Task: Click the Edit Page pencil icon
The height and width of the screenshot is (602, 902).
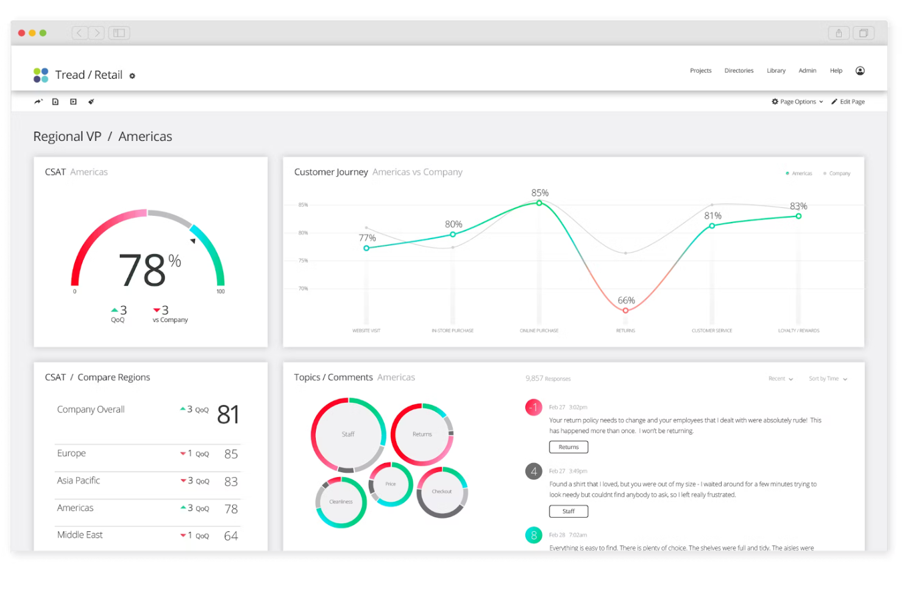Action: pos(834,101)
